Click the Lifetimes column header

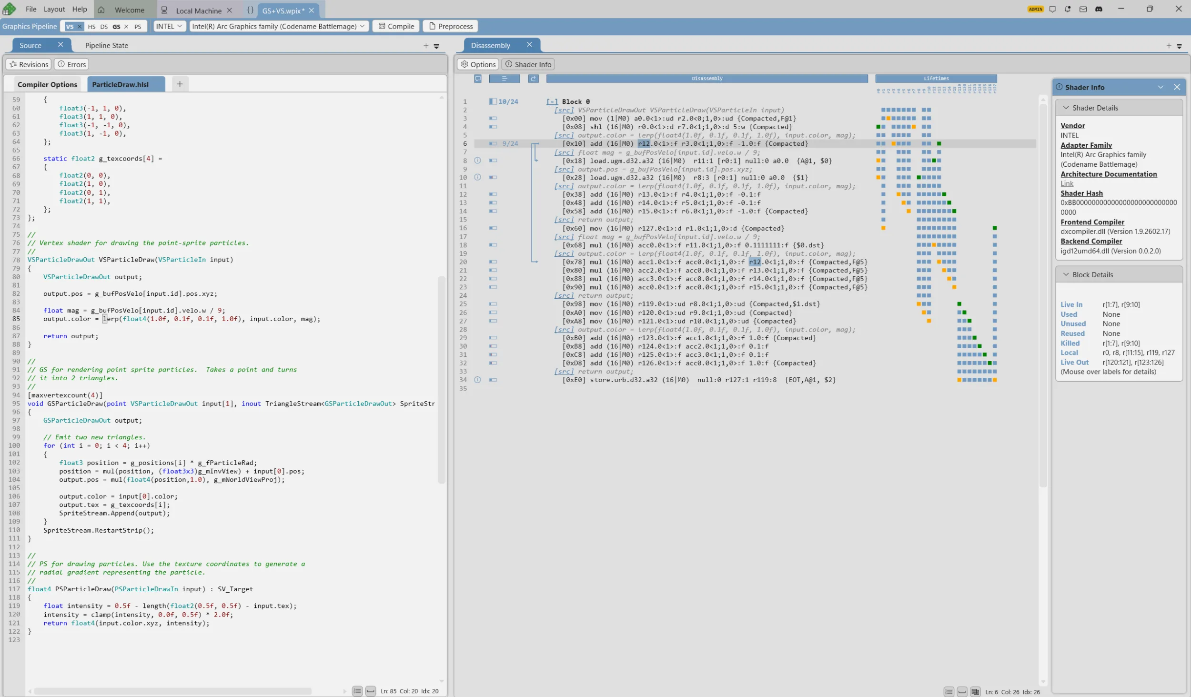coord(936,79)
